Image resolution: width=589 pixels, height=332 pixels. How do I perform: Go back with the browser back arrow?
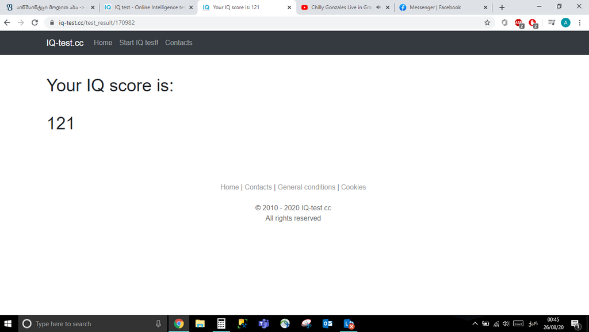click(7, 22)
